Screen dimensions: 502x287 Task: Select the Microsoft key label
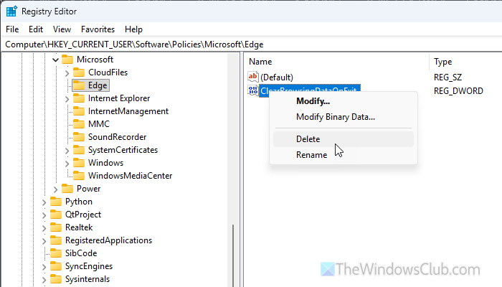click(x=95, y=60)
